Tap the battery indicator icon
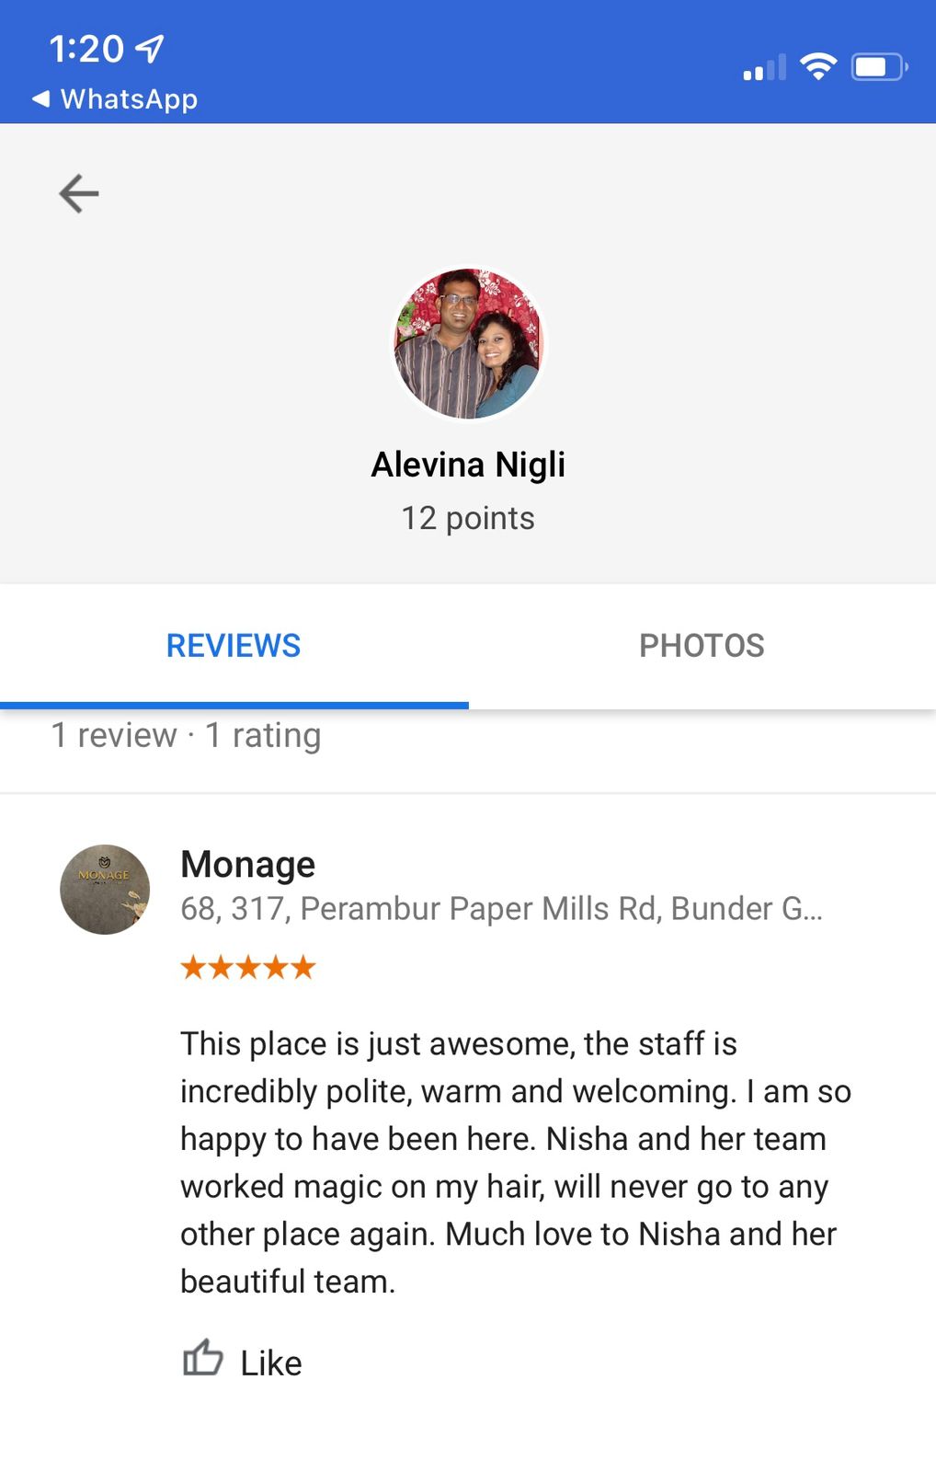 (879, 67)
